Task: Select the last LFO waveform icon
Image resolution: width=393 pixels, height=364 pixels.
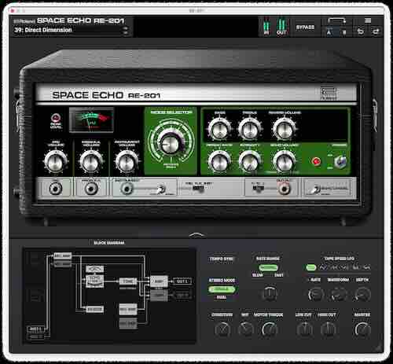Action: pos(367,267)
